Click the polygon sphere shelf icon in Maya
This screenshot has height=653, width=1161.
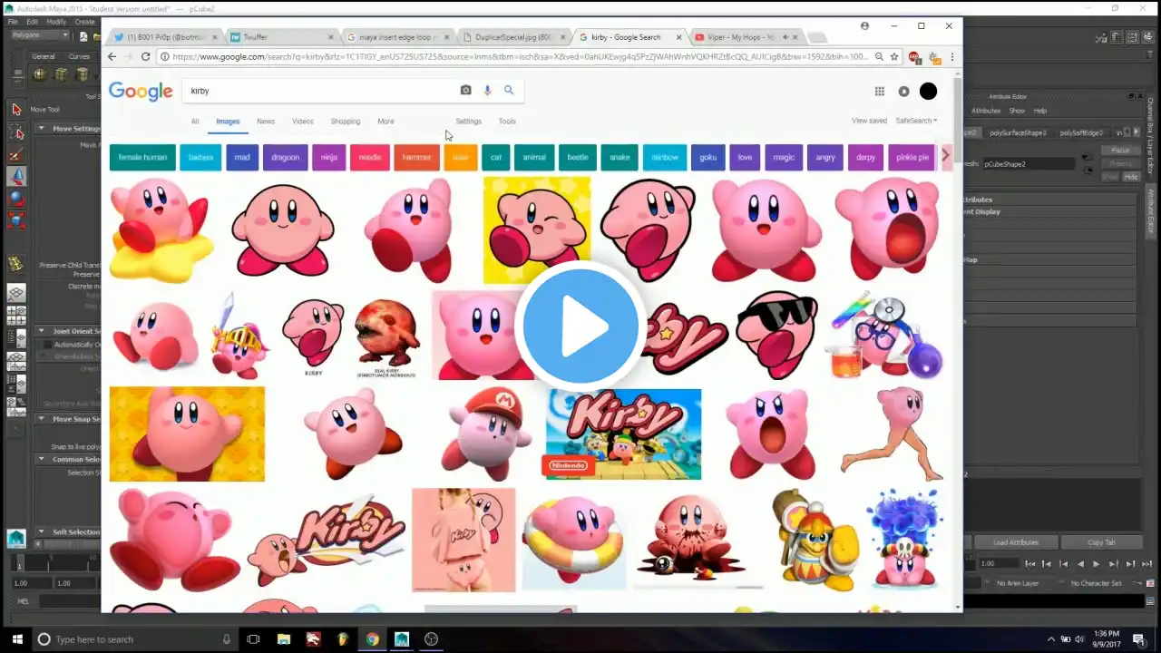pos(39,74)
